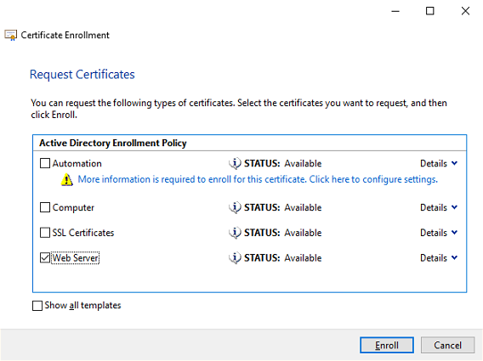Image resolution: width=483 pixels, height=361 pixels.
Task: Click the Web Server status info icon
Action: point(235,258)
